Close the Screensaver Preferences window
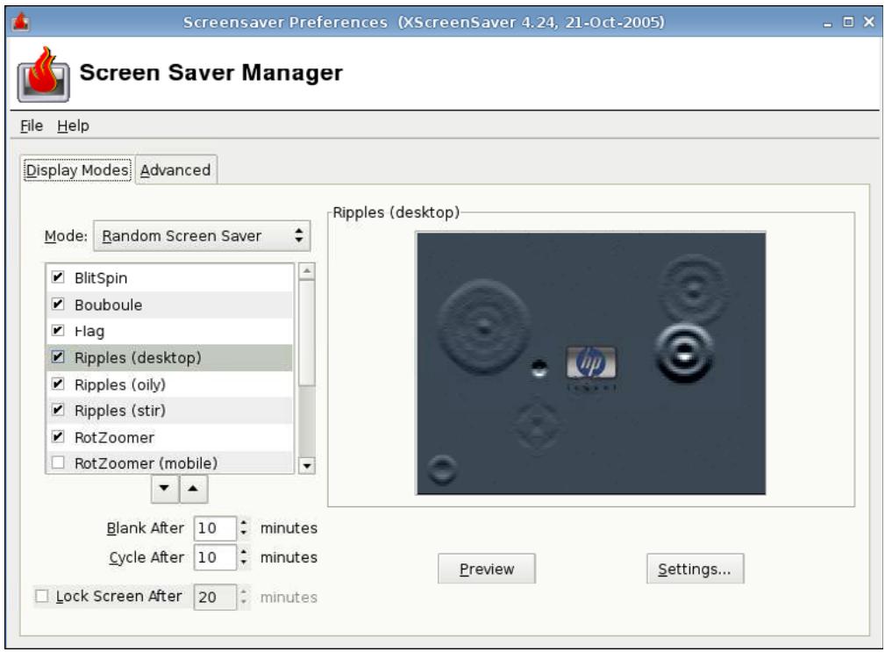 [x=868, y=22]
